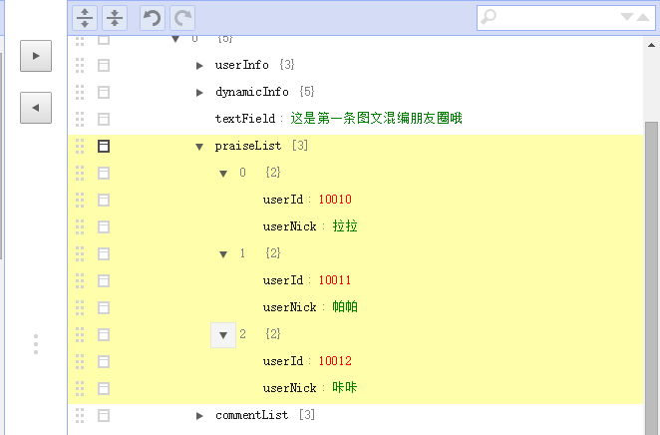The height and width of the screenshot is (435, 660).
Task: Edit the userId value 10012
Action: [335, 361]
